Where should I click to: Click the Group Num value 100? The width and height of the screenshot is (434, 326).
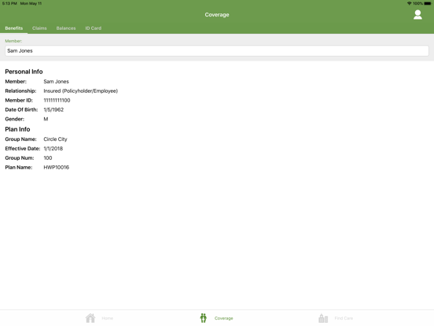point(48,158)
